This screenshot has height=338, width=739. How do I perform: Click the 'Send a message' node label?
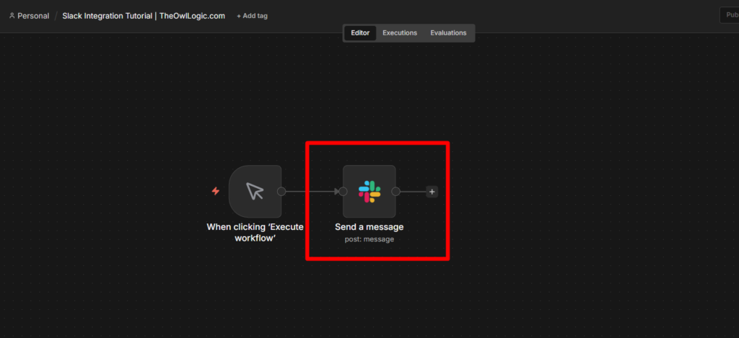[x=369, y=227]
